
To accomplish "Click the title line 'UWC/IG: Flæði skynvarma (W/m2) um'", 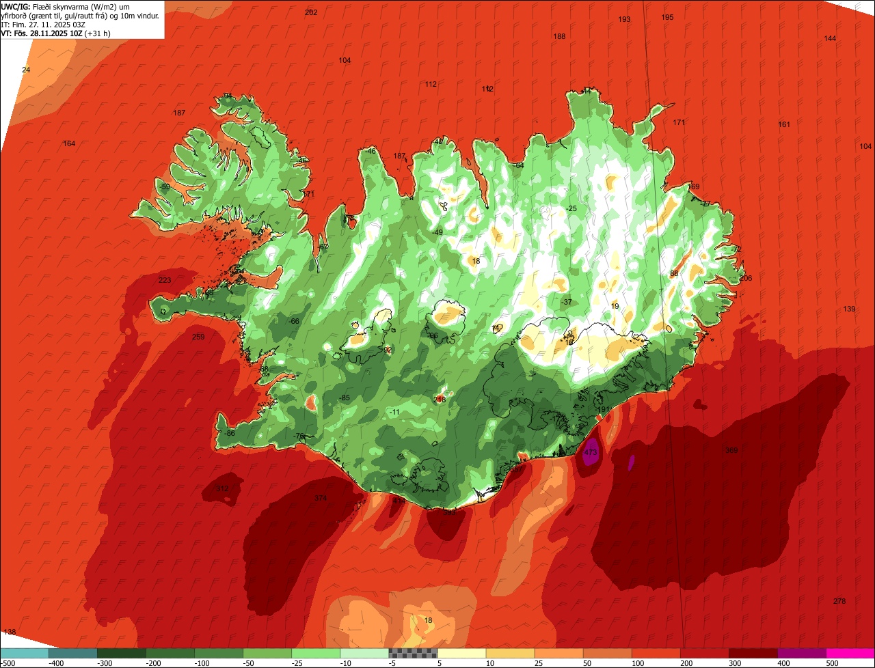I will [x=66, y=7].
